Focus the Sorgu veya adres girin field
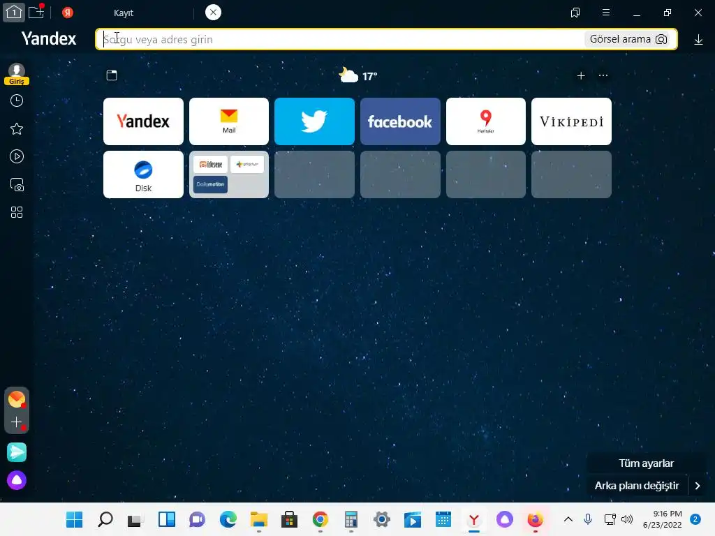715x536 pixels. point(340,39)
